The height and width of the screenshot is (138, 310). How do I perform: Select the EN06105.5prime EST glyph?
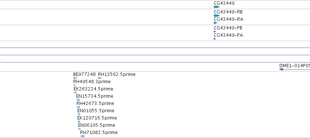79,129
